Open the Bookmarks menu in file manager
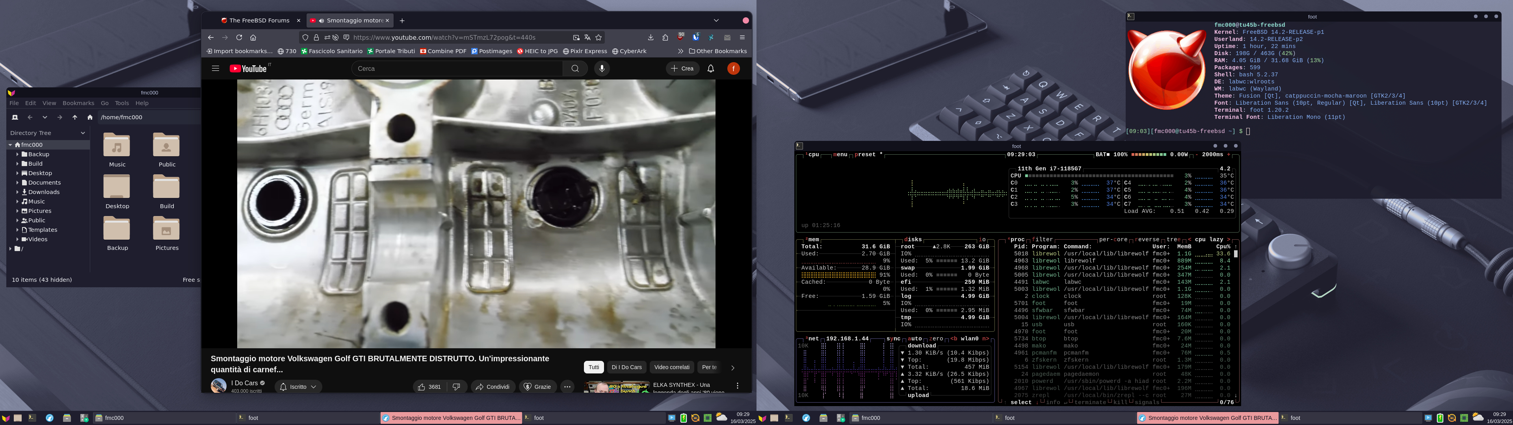1513x425 pixels. pyautogui.click(x=78, y=103)
